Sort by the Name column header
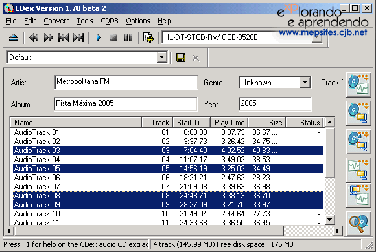This screenshot has width=376, height=252. [76, 123]
